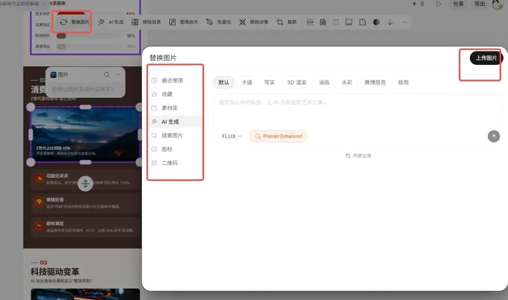Open the AI 生成 tool in the top toolbar
Screen dimensions: 508x300
111,22
